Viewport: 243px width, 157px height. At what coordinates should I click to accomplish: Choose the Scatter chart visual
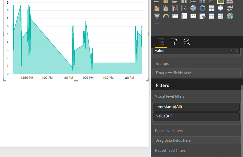coord(184,8)
